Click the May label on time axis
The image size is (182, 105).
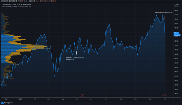77,99
